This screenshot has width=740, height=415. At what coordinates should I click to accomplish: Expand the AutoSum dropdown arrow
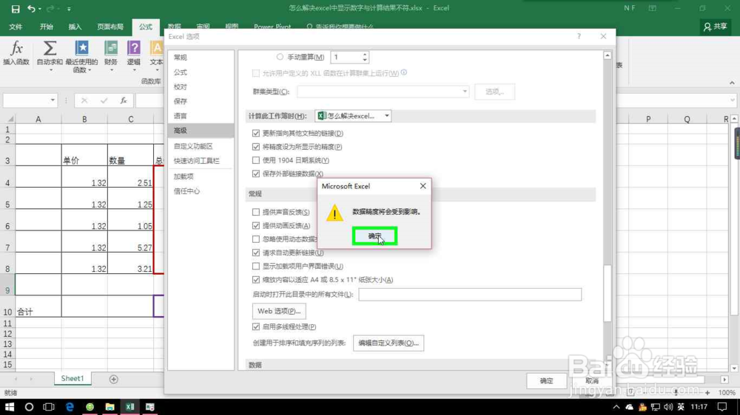click(x=50, y=71)
